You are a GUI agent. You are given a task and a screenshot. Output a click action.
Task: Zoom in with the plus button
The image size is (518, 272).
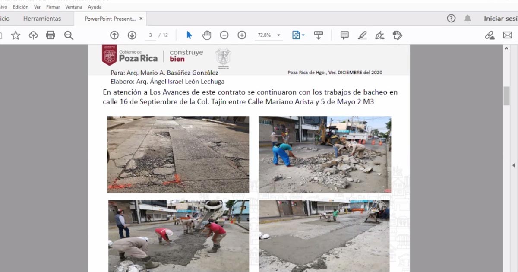coord(242,35)
